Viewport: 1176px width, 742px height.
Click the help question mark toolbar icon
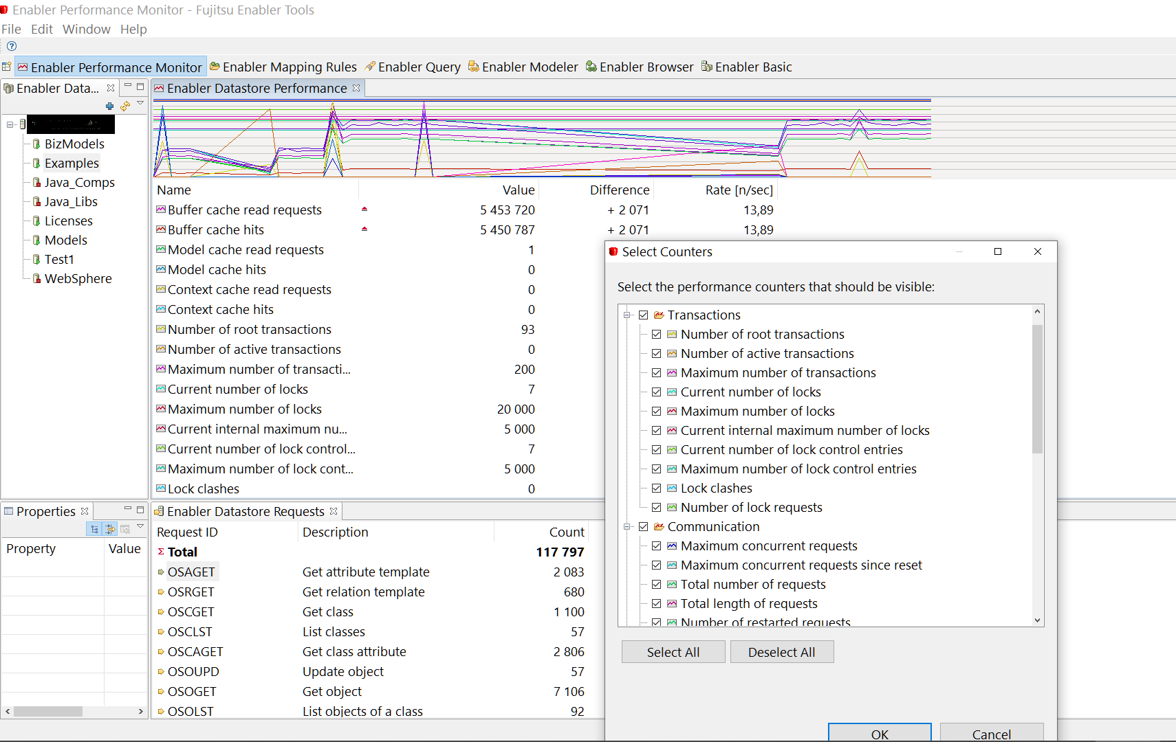click(12, 46)
